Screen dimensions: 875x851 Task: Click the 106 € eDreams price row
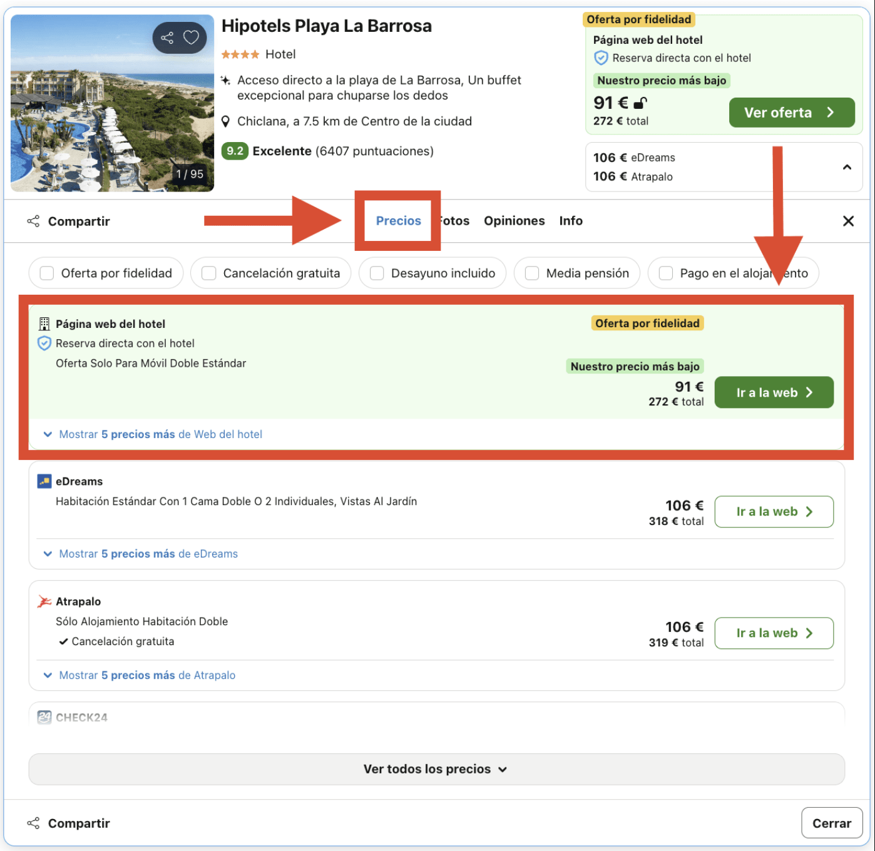click(x=634, y=158)
